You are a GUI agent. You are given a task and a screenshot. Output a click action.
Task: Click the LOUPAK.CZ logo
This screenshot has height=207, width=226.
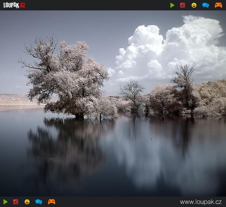coord(14,5)
